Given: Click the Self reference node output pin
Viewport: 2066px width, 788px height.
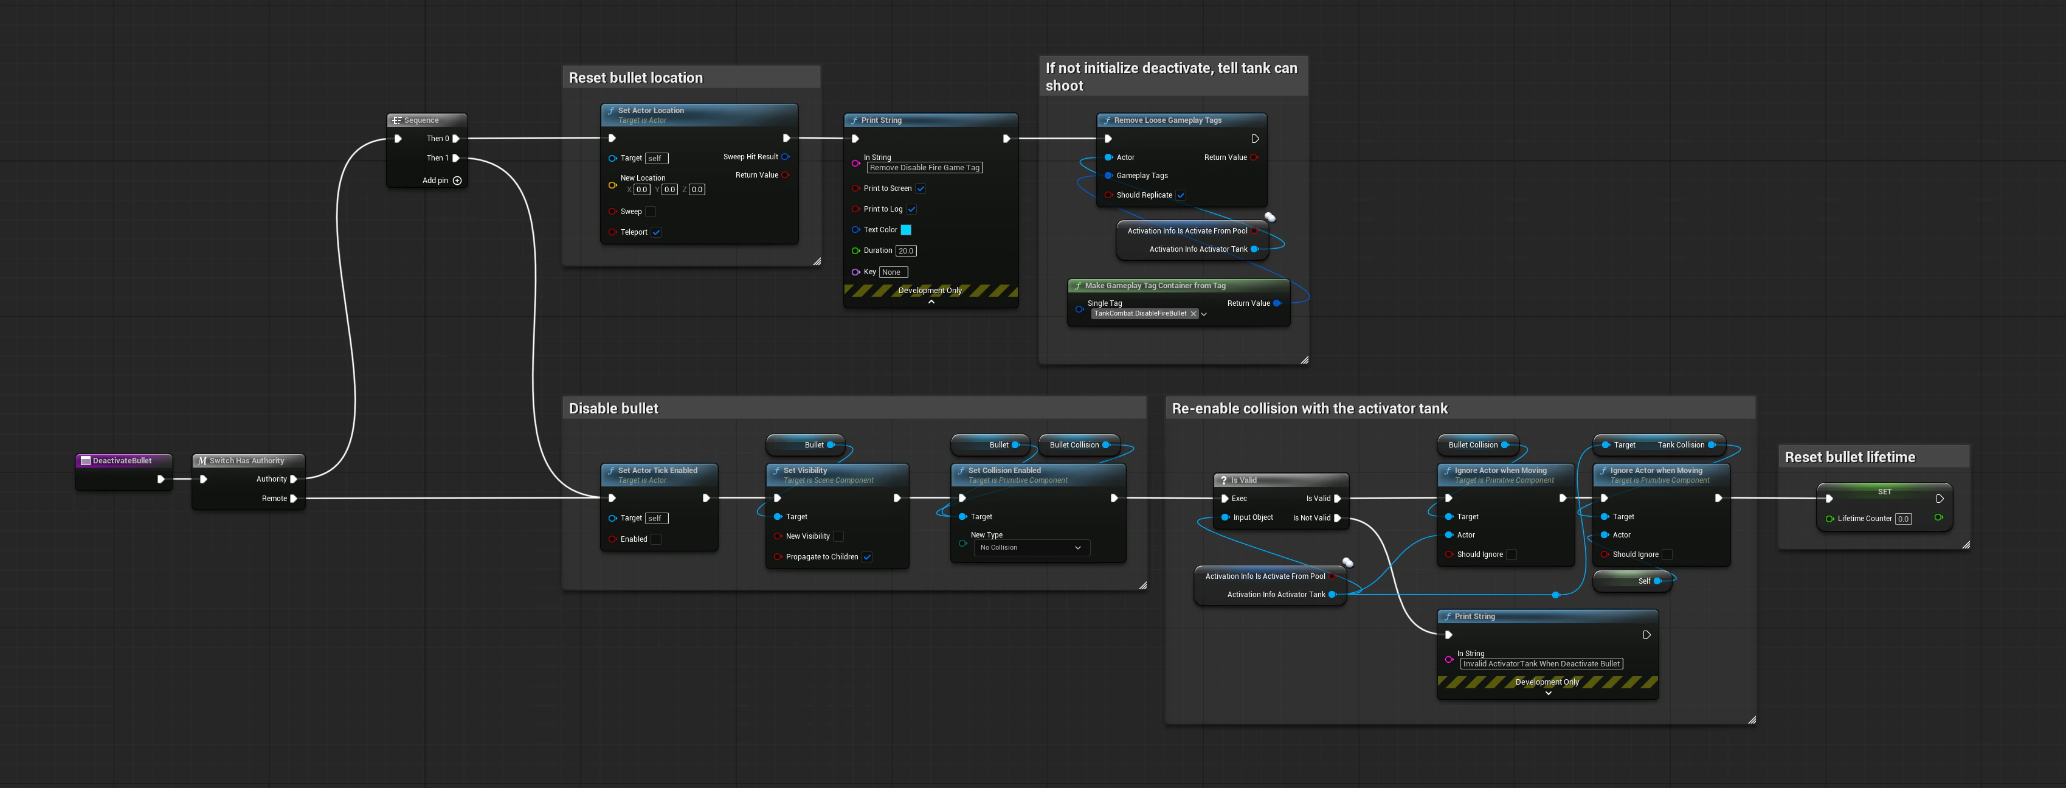Looking at the screenshot, I should pos(1657,581).
